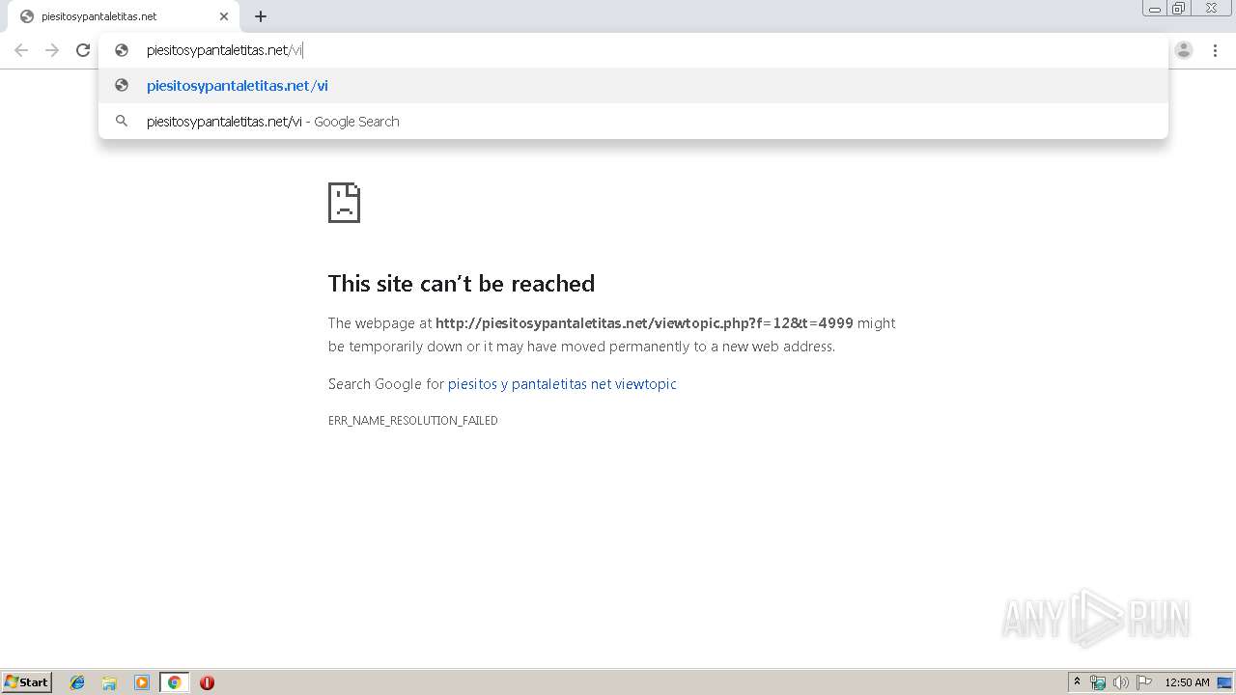Open the network status tray icon
1236x695 pixels.
coord(1098,682)
